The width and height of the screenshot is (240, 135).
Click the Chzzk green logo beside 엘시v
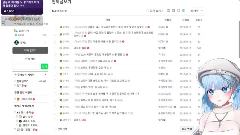tap(16, 42)
